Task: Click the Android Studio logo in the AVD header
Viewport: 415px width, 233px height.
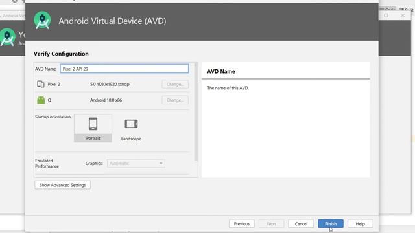Action: (x=42, y=21)
